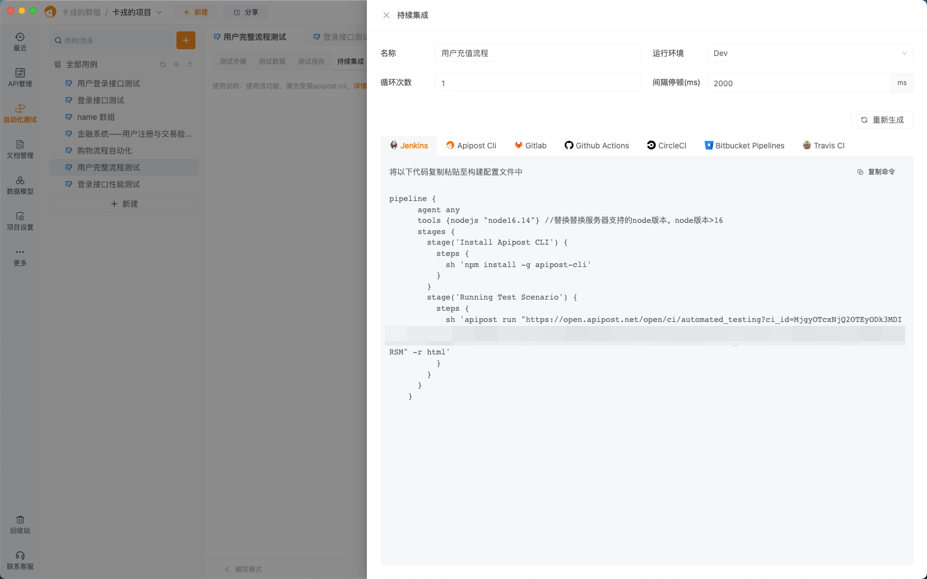Click 精简模式 at the bottom
Viewport: 927px width, 579px height.
pos(243,569)
